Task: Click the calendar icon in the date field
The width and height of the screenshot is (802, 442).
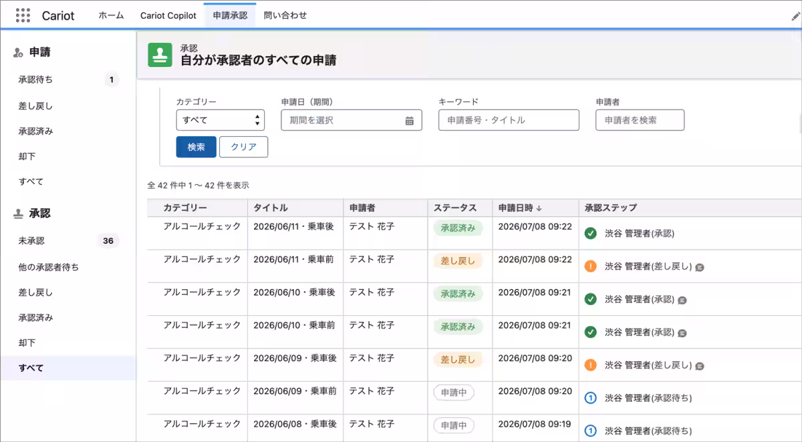Action: click(410, 121)
